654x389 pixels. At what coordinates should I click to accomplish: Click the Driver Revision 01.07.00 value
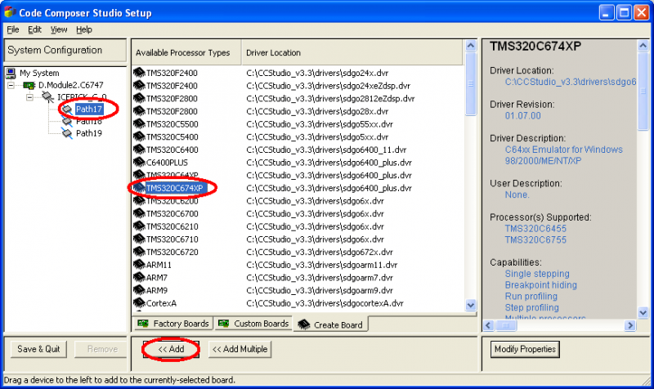[x=522, y=115]
